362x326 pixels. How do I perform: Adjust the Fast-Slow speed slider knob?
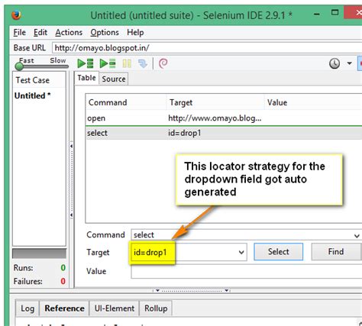(19, 66)
